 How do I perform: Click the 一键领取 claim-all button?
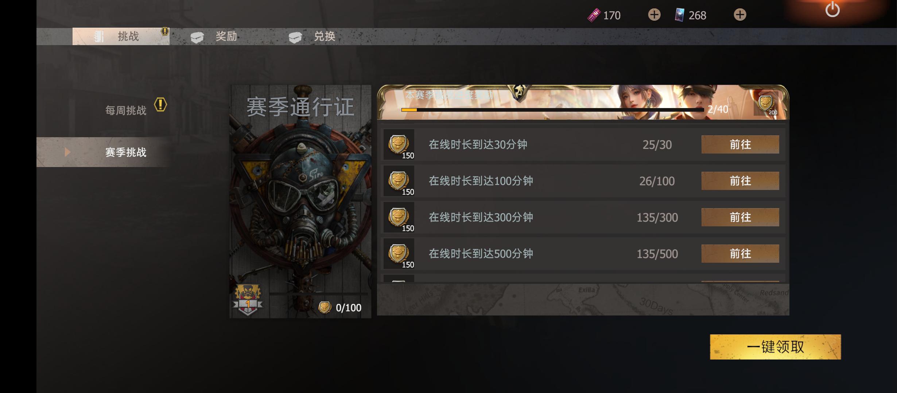pyautogui.click(x=775, y=347)
